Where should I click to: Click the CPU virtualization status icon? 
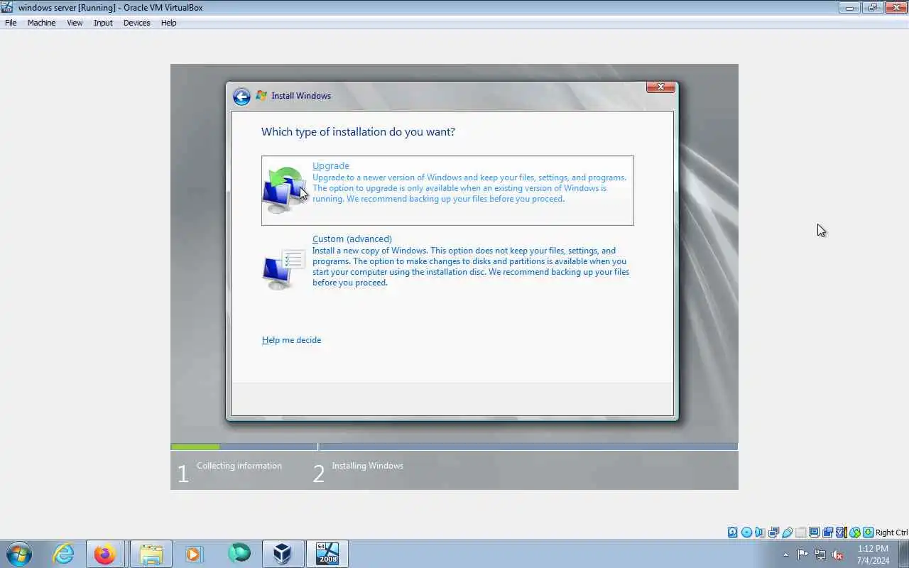[841, 532]
